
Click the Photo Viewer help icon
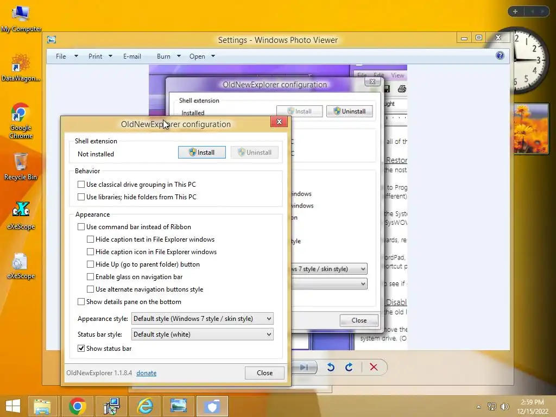tap(500, 55)
